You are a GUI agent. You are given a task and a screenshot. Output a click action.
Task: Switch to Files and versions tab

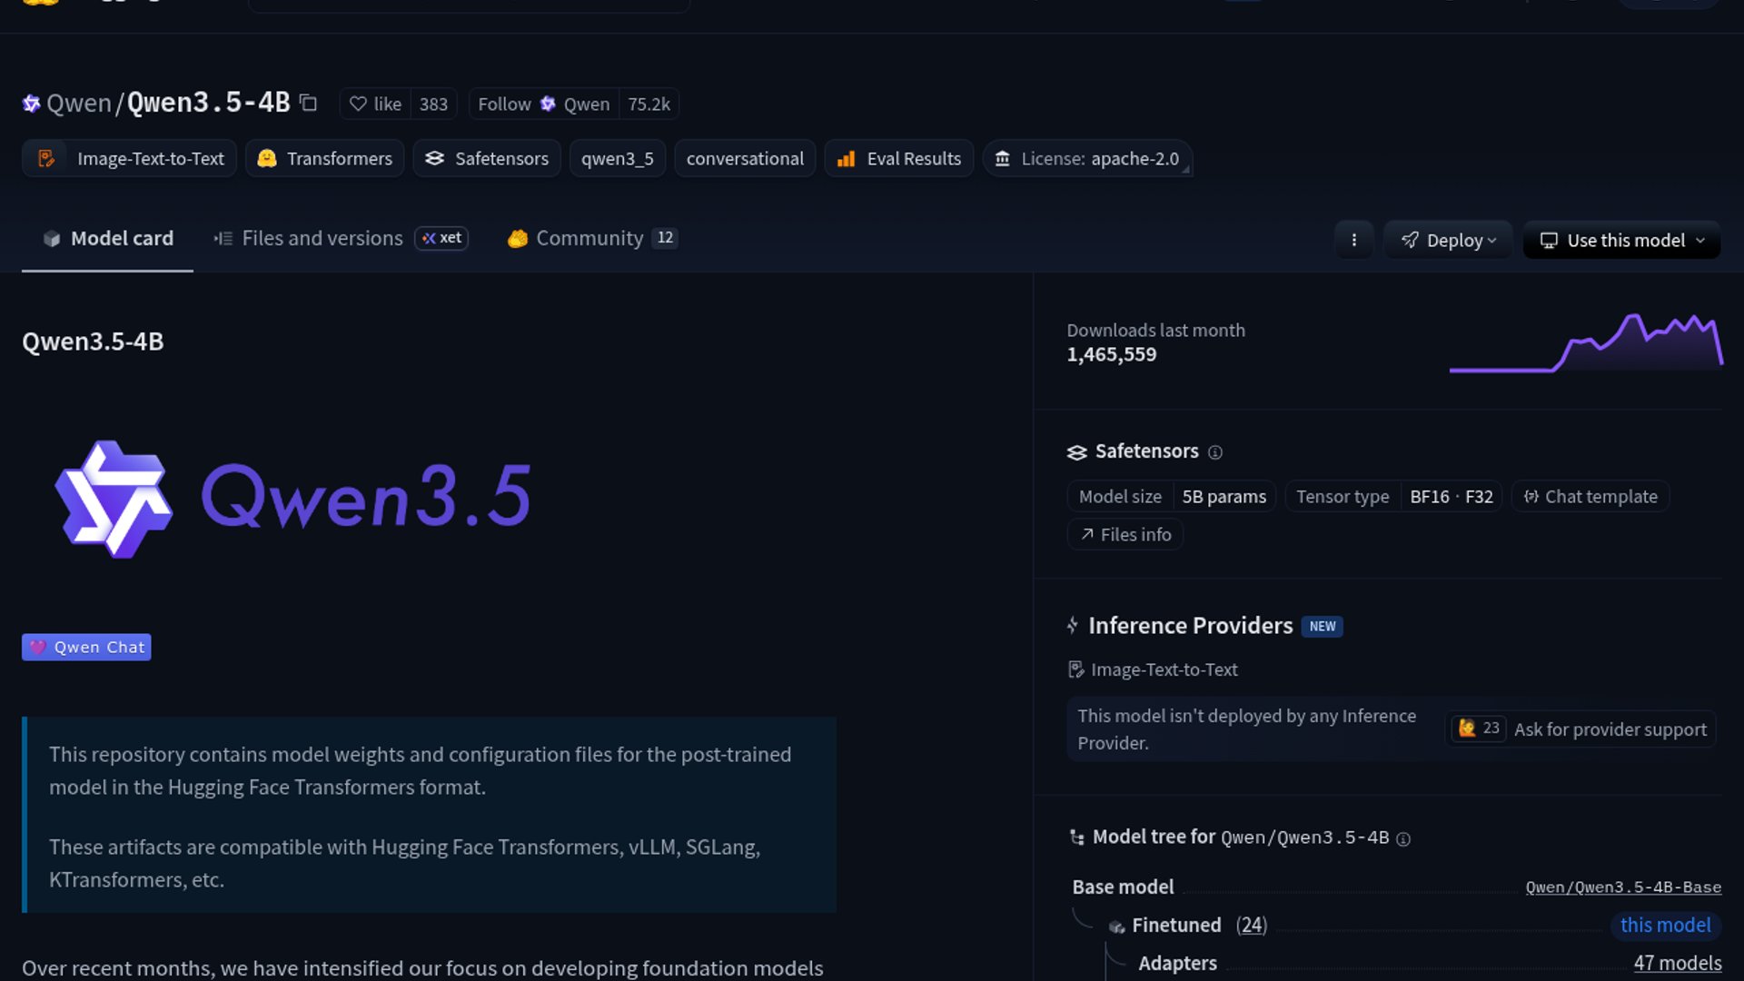click(322, 238)
